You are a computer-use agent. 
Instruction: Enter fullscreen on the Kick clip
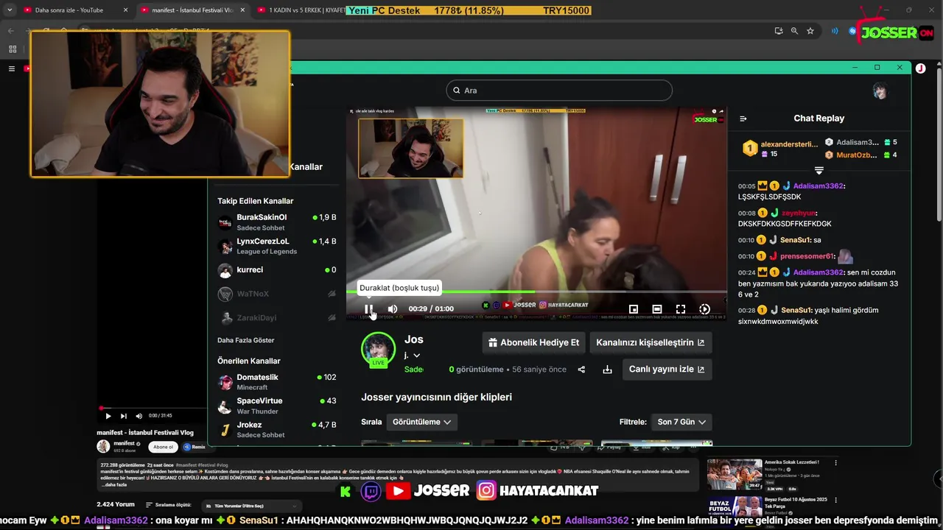tap(681, 309)
